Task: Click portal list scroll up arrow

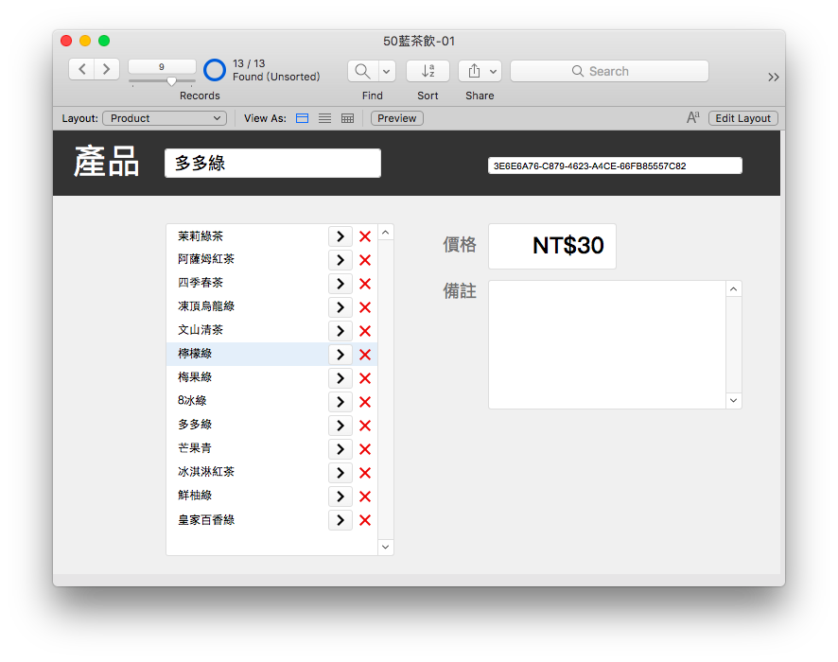Action: (x=385, y=233)
